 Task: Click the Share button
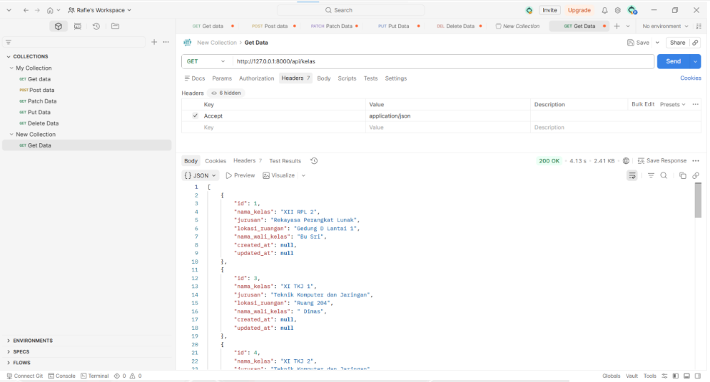677,43
